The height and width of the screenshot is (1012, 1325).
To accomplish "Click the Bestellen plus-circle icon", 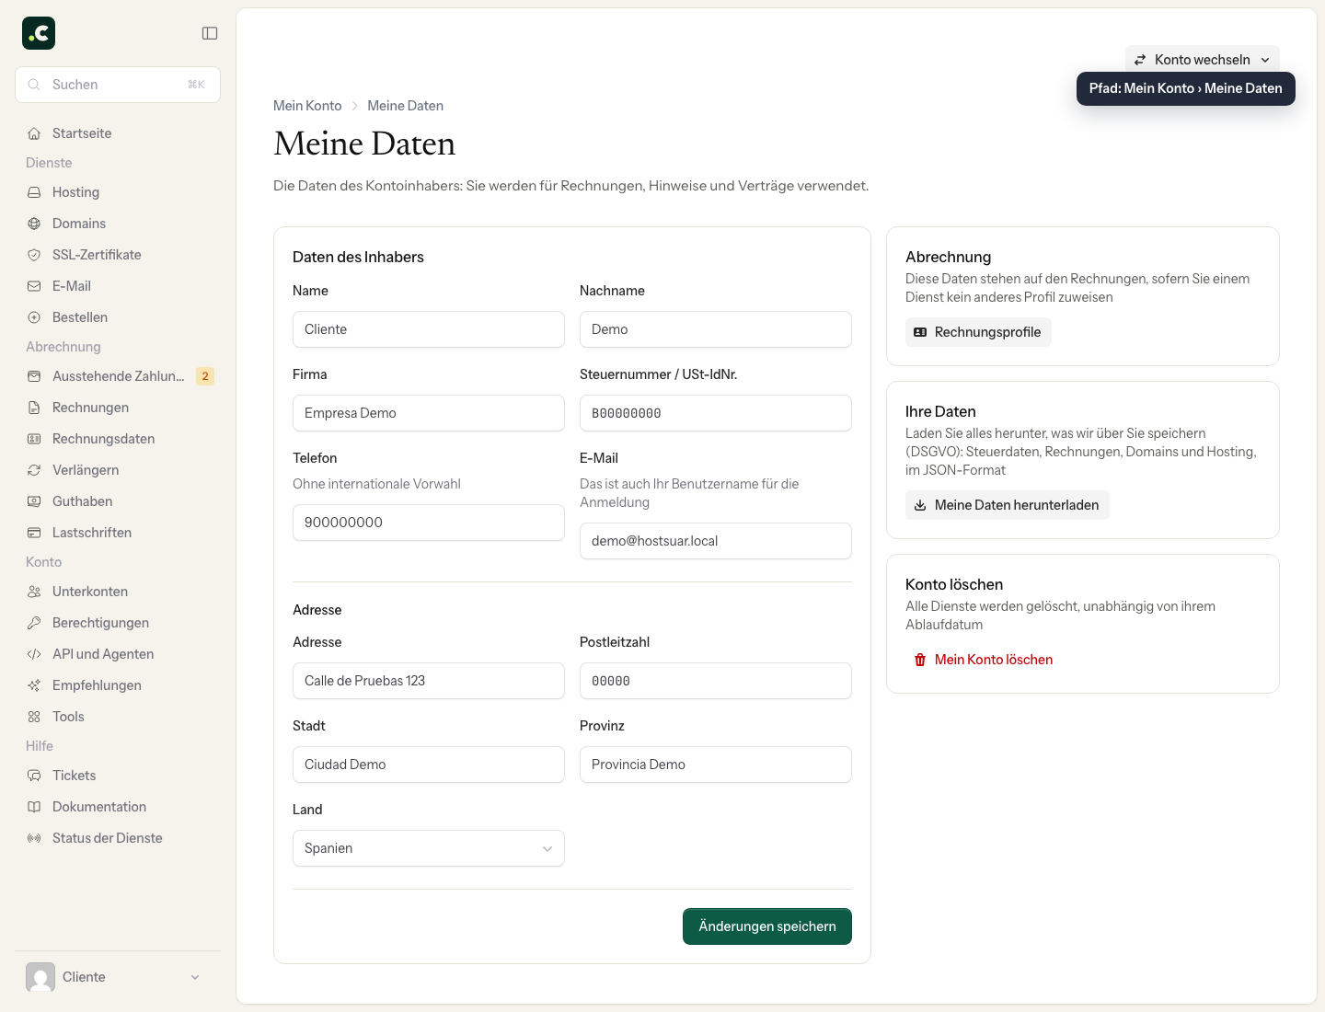I will tap(34, 317).
